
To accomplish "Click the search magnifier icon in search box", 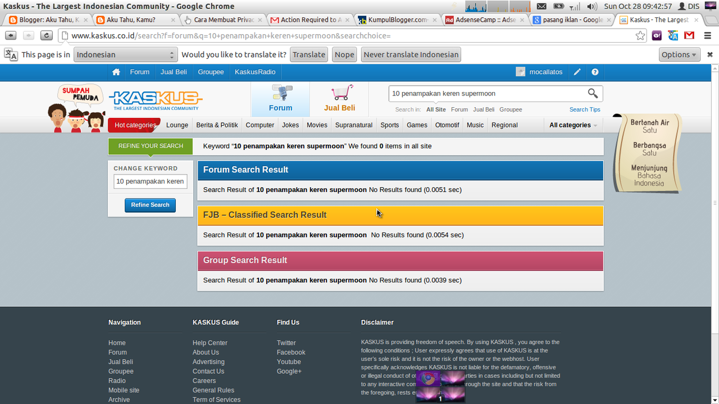I will [x=593, y=93].
